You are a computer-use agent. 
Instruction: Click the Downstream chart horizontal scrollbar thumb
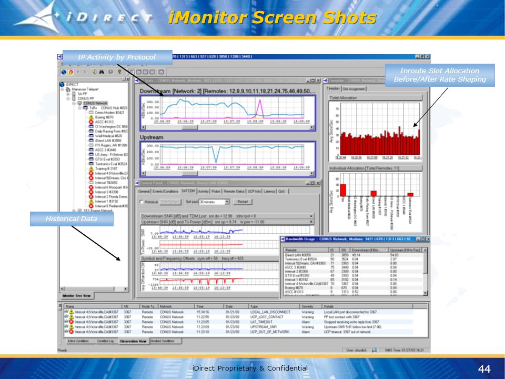[190, 127]
